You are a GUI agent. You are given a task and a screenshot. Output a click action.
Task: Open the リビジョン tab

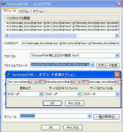[24, 11]
